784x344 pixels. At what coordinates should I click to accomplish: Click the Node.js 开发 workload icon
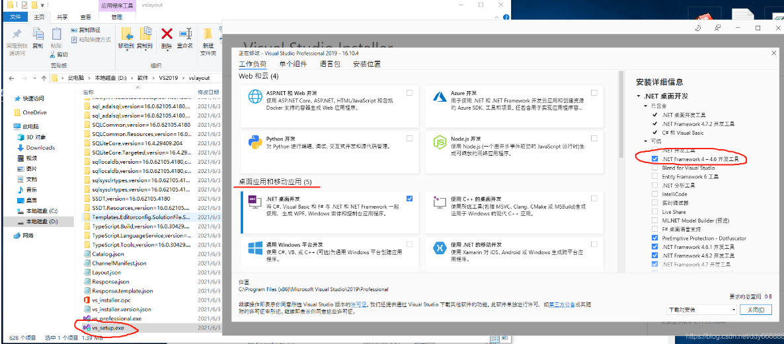pos(440,142)
